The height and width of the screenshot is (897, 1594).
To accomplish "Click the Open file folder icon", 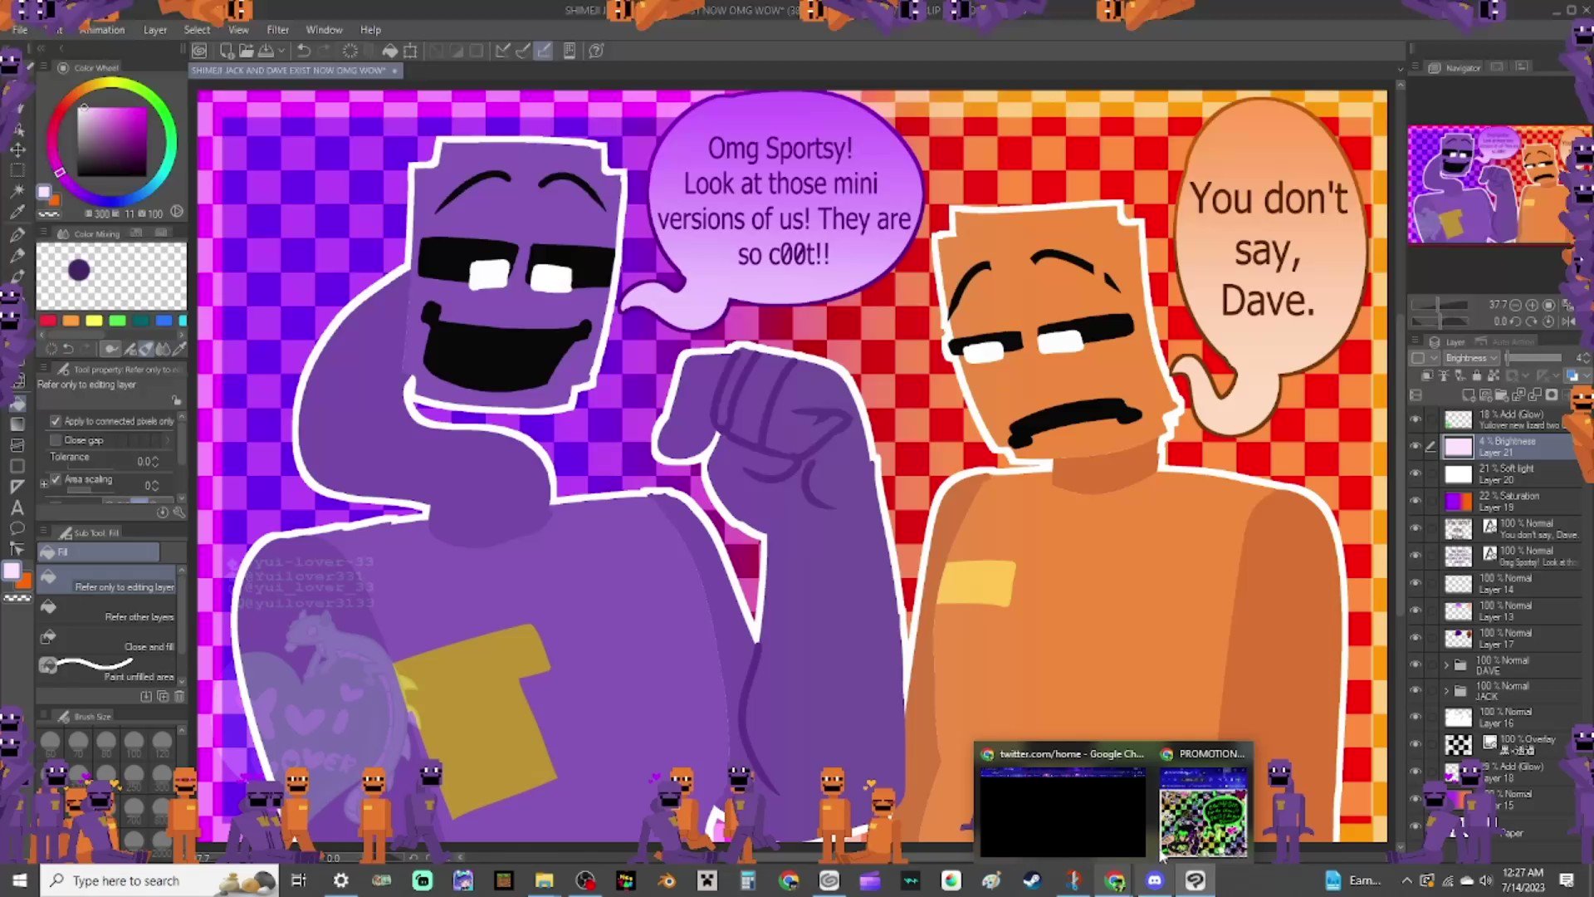I will point(246,51).
